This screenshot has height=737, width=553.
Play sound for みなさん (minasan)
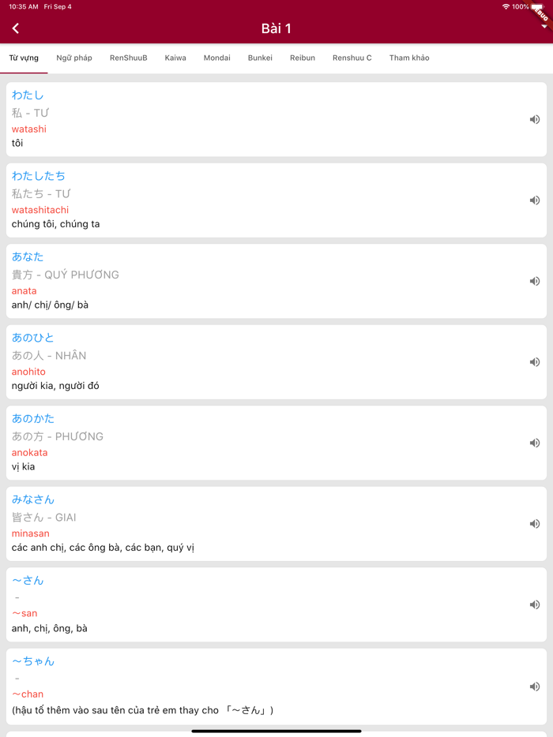(535, 524)
